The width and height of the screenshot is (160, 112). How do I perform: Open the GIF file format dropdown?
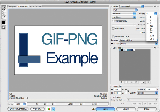click(125, 10)
